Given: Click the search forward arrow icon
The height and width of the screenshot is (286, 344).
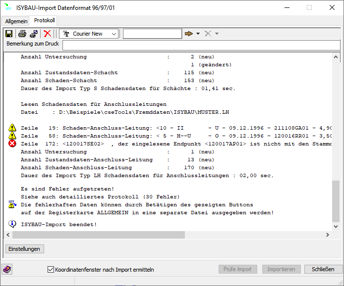Looking at the screenshot, I should (x=189, y=34).
